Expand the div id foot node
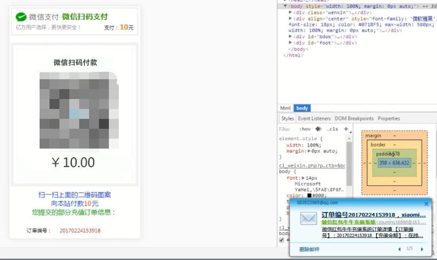The width and height of the screenshot is (437, 260). tap(291, 43)
